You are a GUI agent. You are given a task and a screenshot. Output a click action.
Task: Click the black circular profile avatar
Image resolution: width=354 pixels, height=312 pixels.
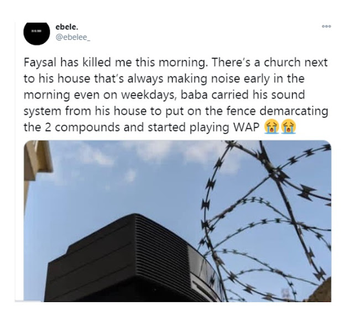tap(37, 33)
